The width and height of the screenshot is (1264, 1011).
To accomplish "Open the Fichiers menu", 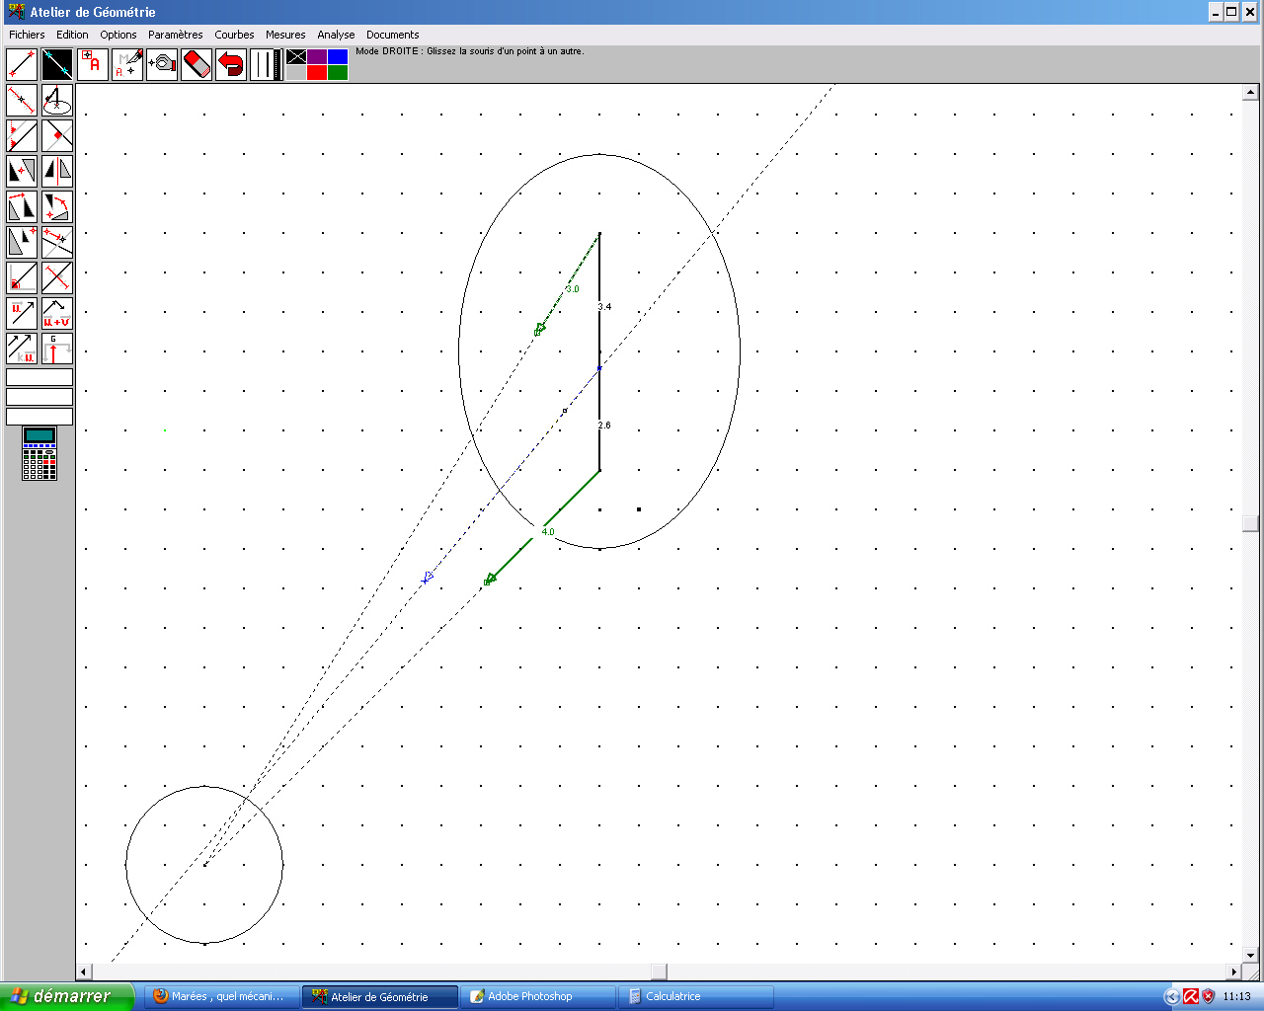I will coord(27,35).
